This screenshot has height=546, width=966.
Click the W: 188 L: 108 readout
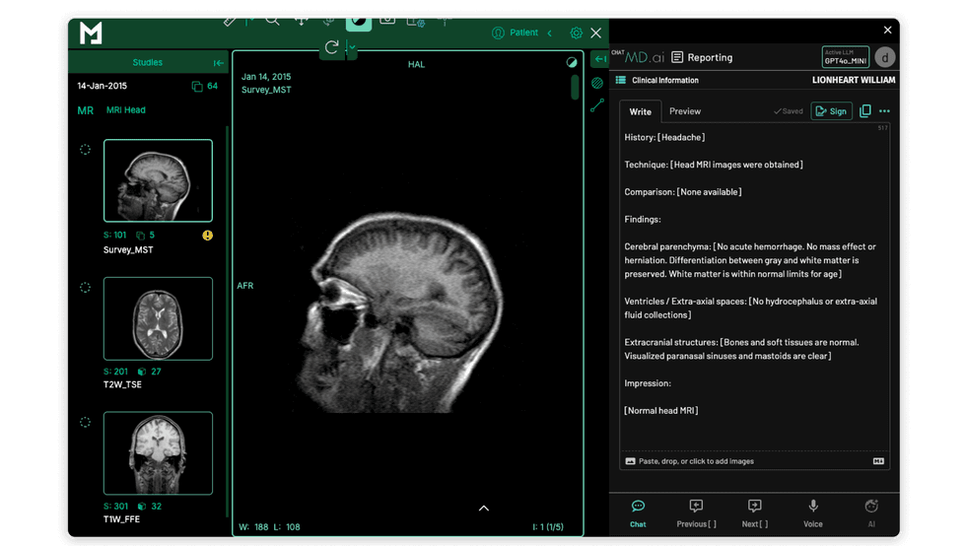(269, 527)
